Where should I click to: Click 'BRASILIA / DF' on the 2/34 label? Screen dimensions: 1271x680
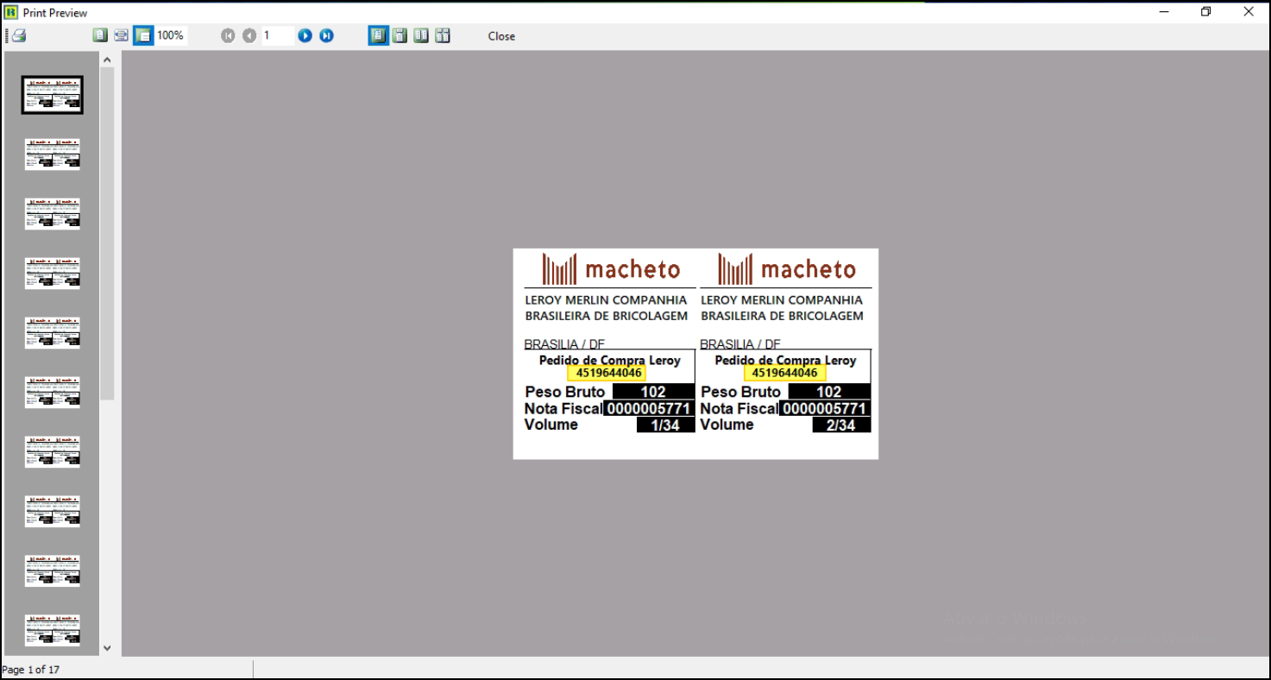click(740, 343)
